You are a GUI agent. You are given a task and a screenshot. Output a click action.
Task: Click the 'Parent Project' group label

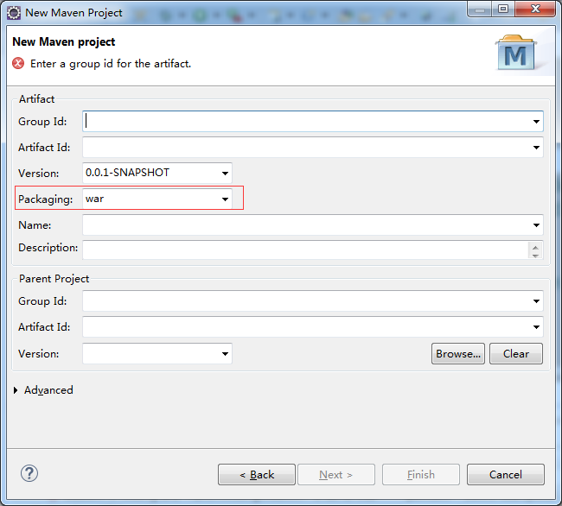click(54, 279)
